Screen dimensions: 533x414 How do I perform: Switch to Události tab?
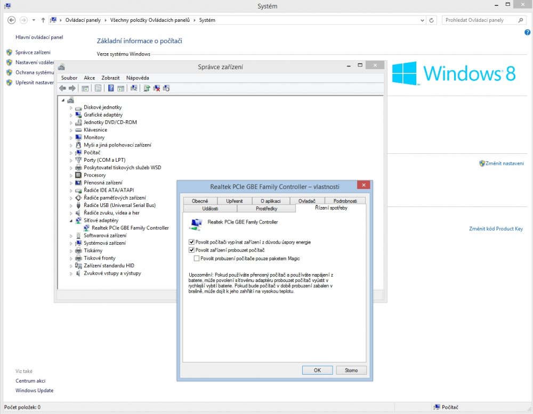click(210, 209)
